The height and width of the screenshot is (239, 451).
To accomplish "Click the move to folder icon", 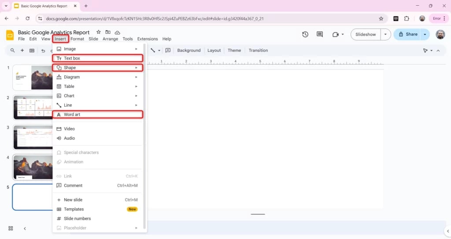I will point(108,33).
